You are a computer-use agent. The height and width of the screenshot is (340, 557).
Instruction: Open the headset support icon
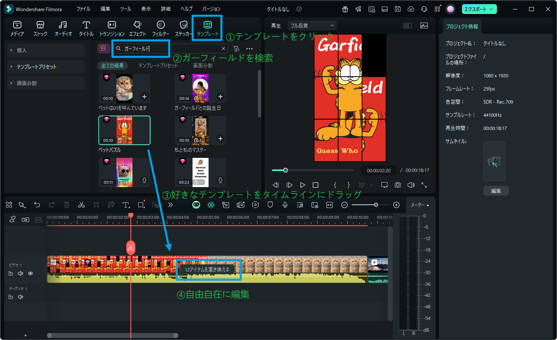(x=424, y=9)
